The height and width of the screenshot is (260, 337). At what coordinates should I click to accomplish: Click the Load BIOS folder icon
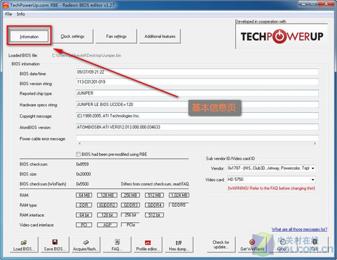pos(24,242)
